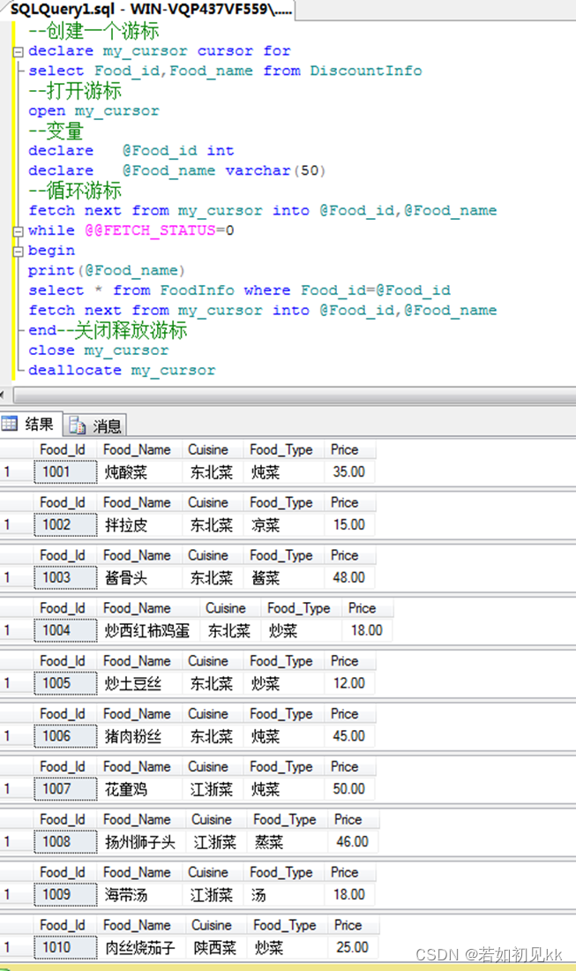The image size is (576, 971).
Task: Click 'FoodInfo' table name in the select statement
Action: [198, 290]
